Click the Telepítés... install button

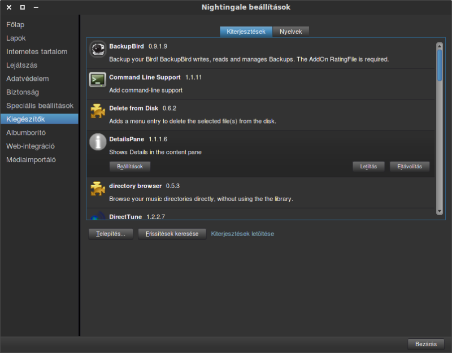tap(111, 234)
